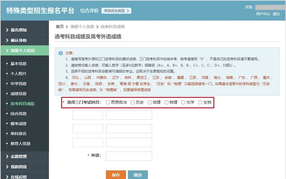Expand the 报名须知 sidebar section

click(25, 30)
